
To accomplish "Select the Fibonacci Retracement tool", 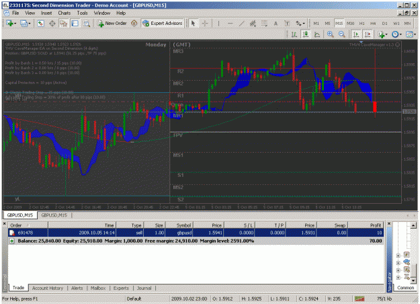I will point(264,24).
